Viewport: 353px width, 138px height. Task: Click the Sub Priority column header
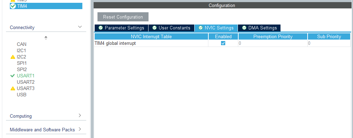point(329,36)
